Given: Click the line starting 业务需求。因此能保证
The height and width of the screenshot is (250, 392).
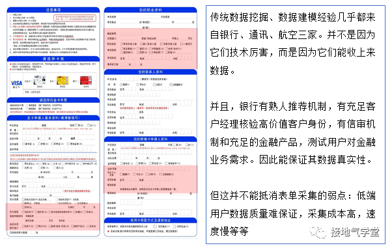Looking at the screenshot, I should [x=291, y=160].
